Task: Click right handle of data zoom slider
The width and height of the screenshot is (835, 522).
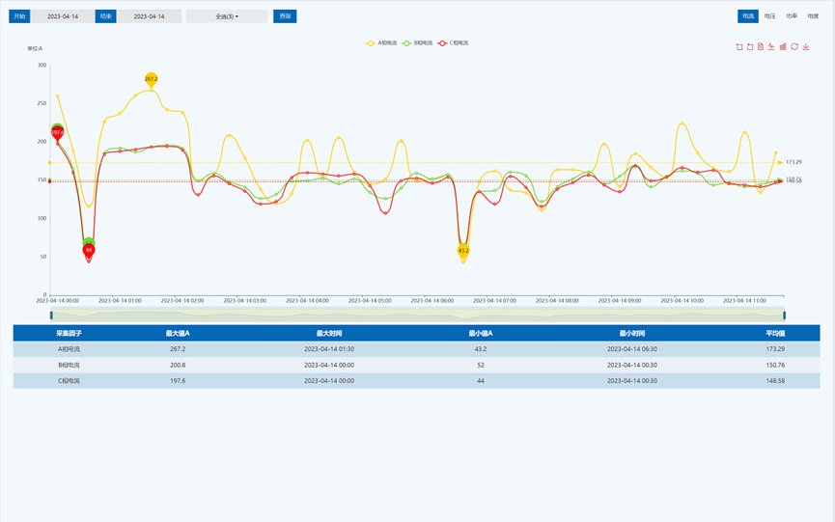Action: pyautogui.click(x=785, y=316)
